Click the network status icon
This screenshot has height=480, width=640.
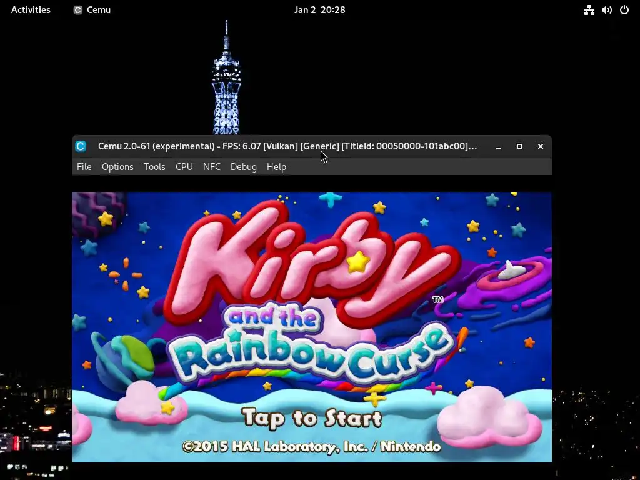pos(589,10)
